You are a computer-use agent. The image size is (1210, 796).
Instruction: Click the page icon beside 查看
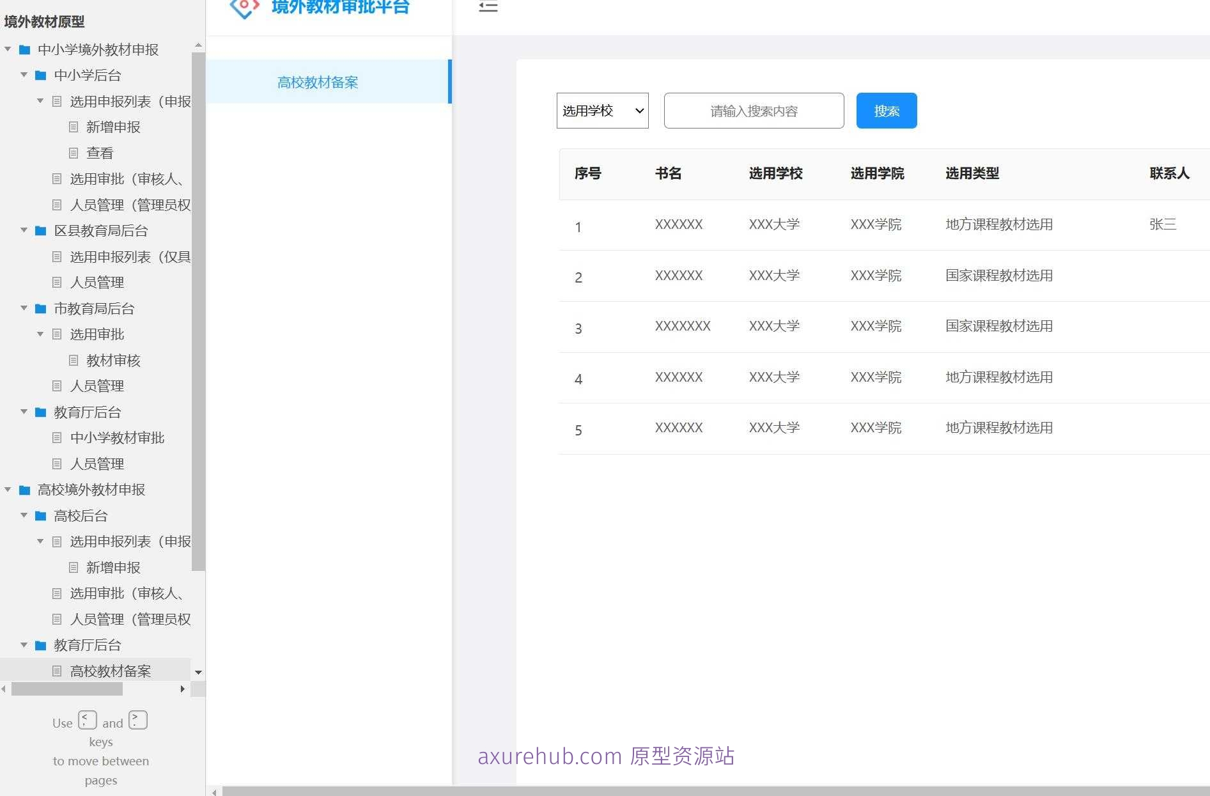pos(74,152)
